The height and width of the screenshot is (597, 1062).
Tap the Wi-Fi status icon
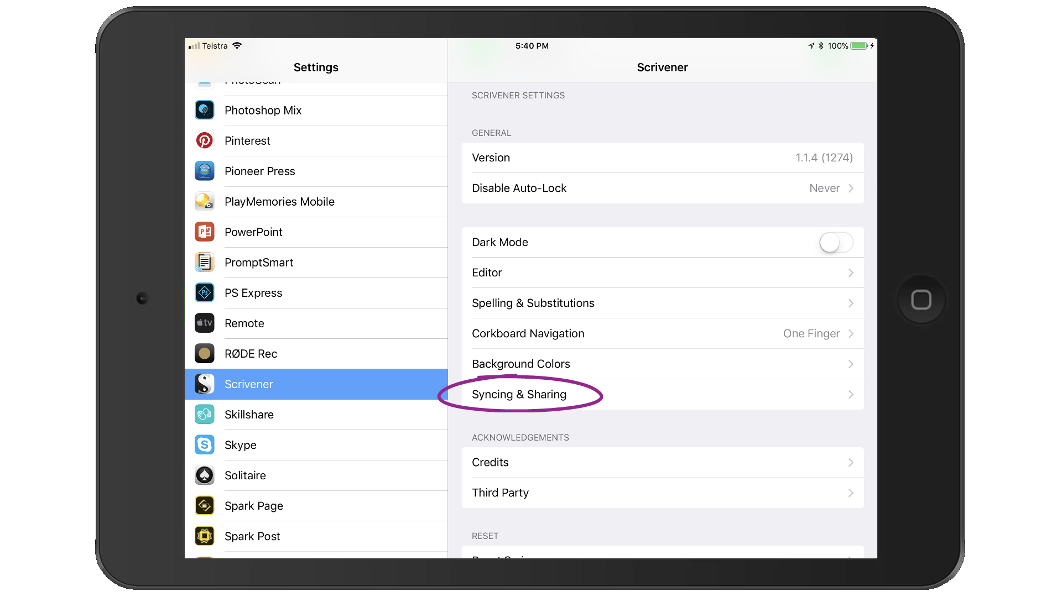237,45
